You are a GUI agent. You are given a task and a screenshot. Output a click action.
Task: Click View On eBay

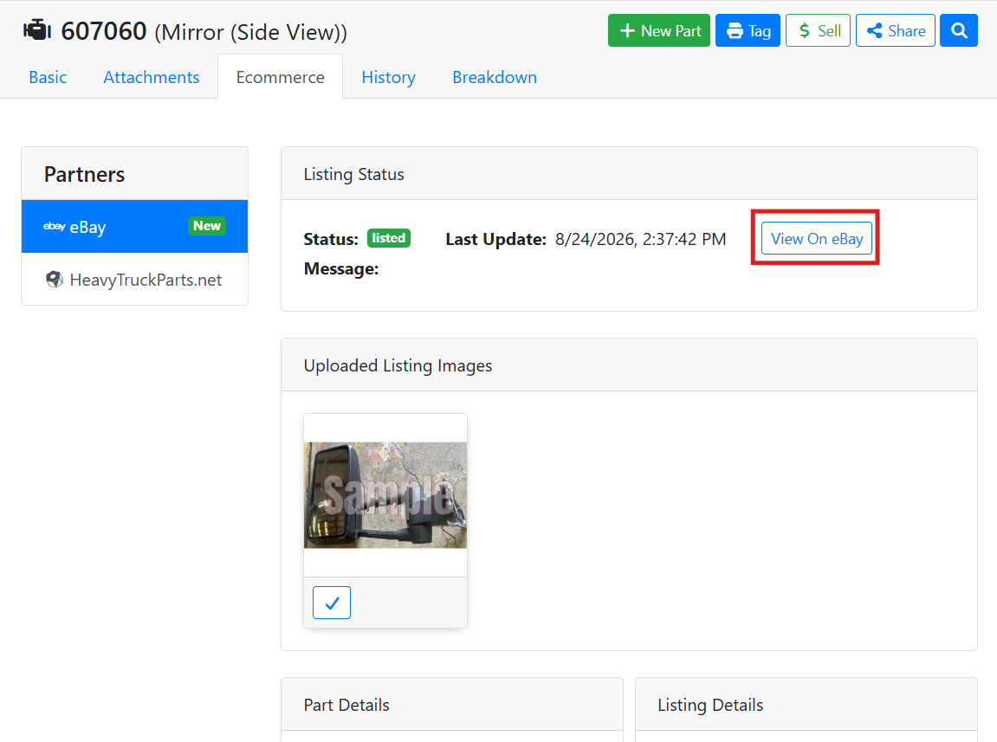point(817,238)
